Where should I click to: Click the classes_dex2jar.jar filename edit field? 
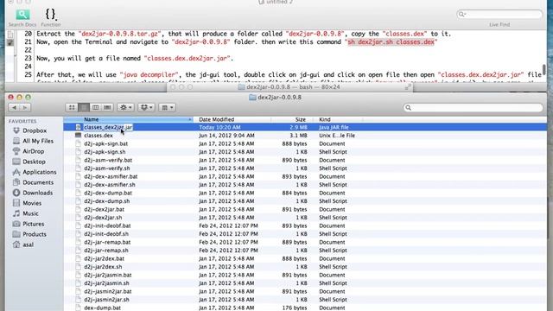(108, 127)
